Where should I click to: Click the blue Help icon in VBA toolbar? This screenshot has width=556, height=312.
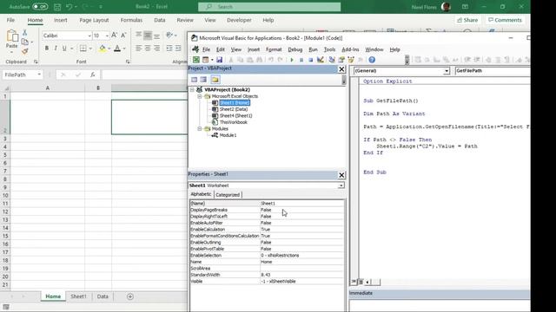point(372,60)
